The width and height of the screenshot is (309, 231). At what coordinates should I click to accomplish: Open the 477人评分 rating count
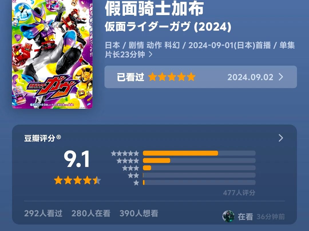pyautogui.click(x=239, y=193)
